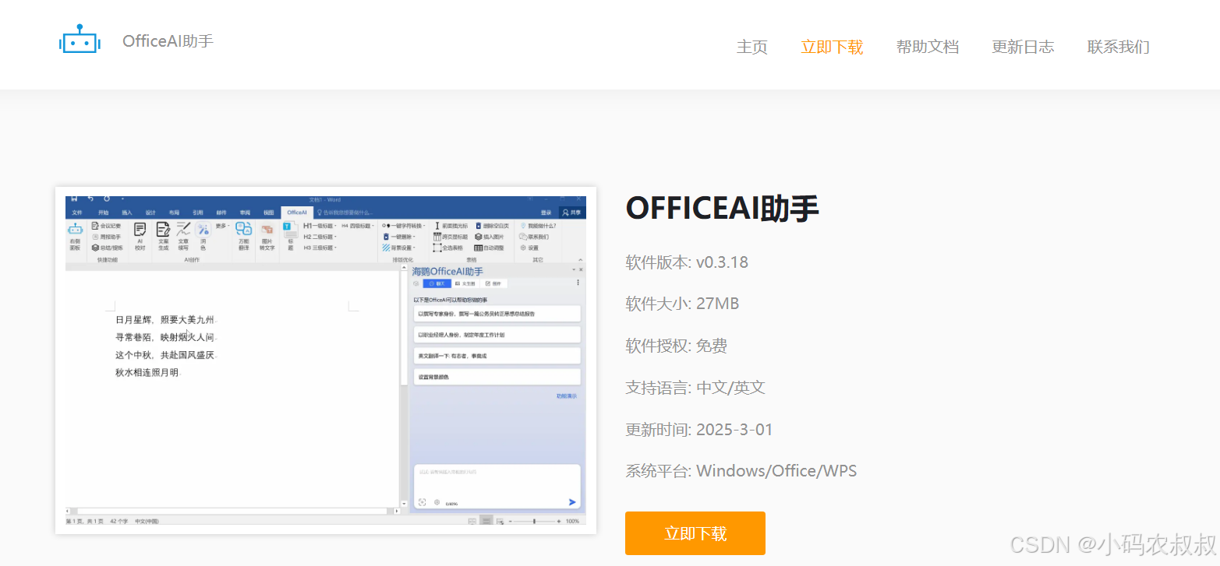Click the 删除空白页 icon in the preview ribbon

click(x=478, y=226)
